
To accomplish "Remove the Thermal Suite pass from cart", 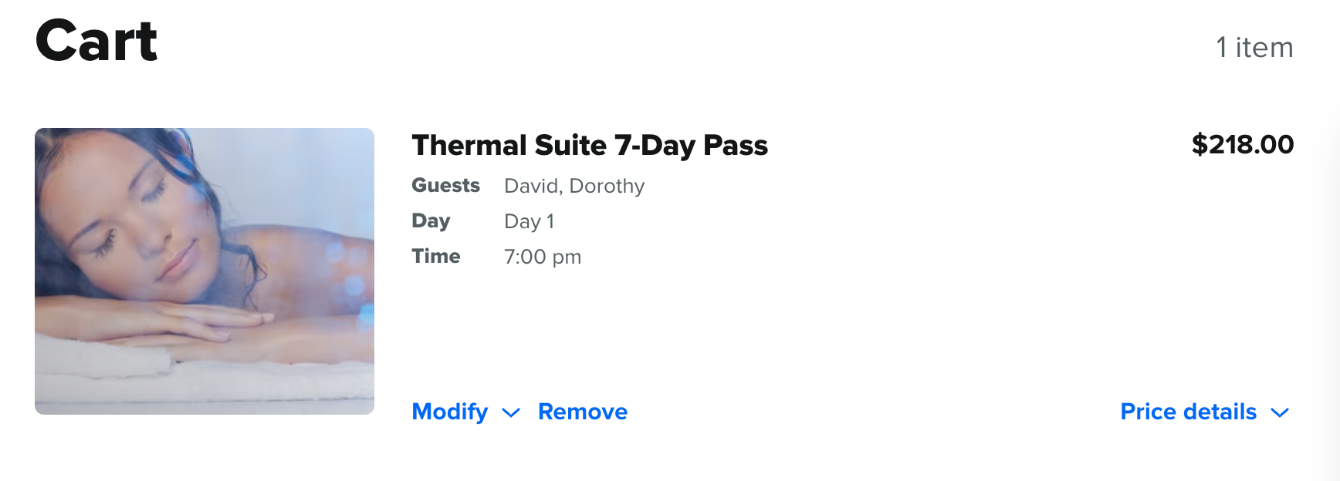I will [x=583, y=412].
